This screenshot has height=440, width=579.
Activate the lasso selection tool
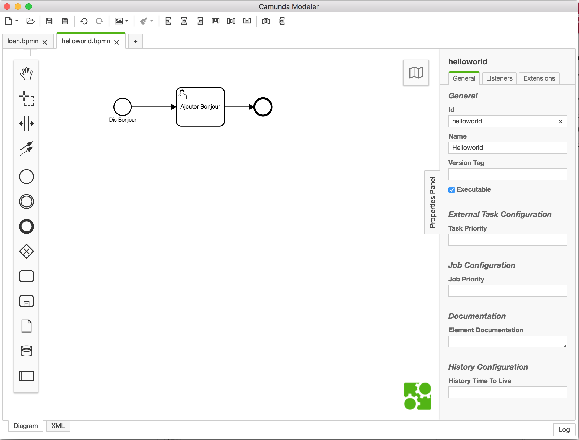click(26, 98)
